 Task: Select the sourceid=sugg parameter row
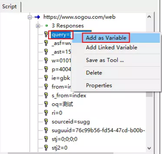tap(71, 122)
